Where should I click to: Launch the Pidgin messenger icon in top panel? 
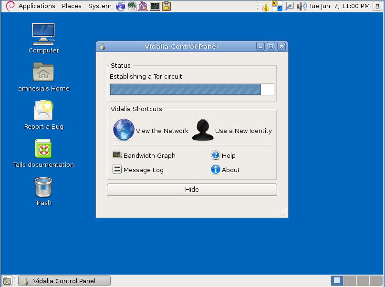[143, 6]
